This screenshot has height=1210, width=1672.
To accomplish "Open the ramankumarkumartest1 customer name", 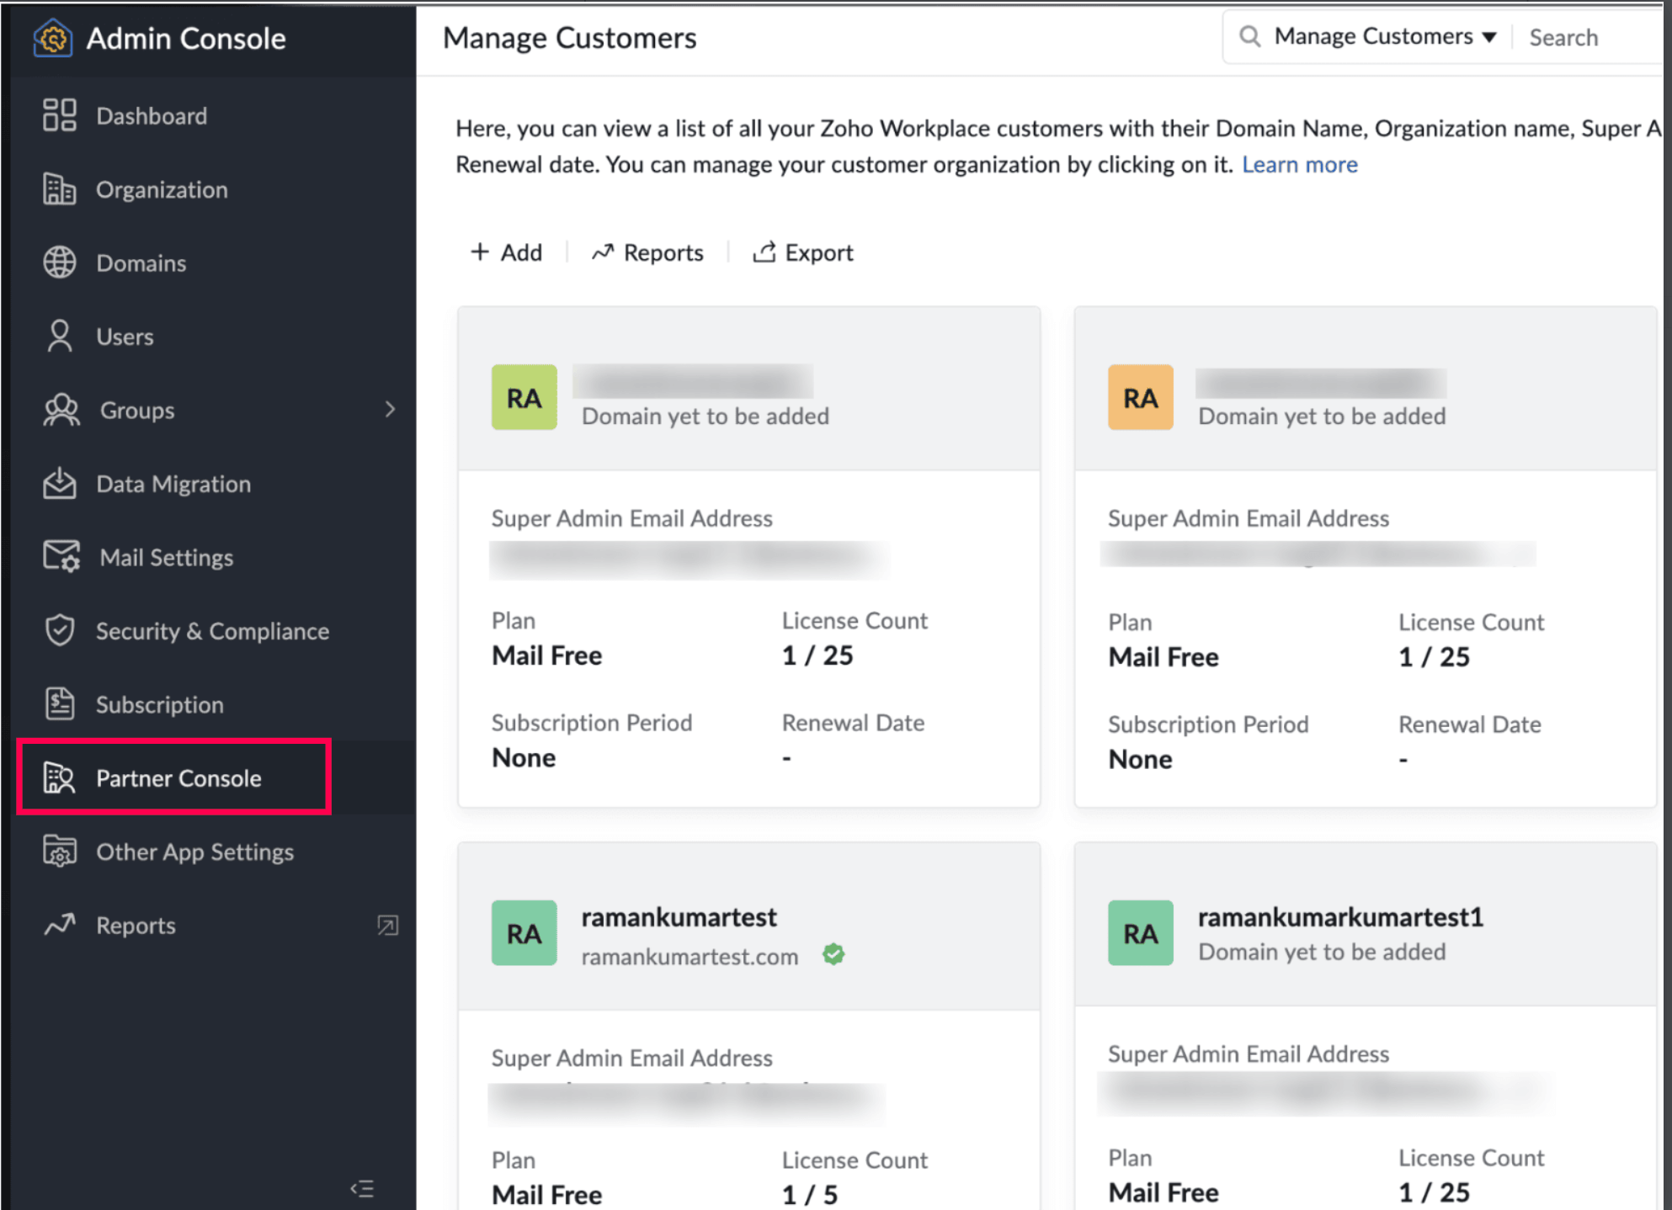I will point(1340,916).
